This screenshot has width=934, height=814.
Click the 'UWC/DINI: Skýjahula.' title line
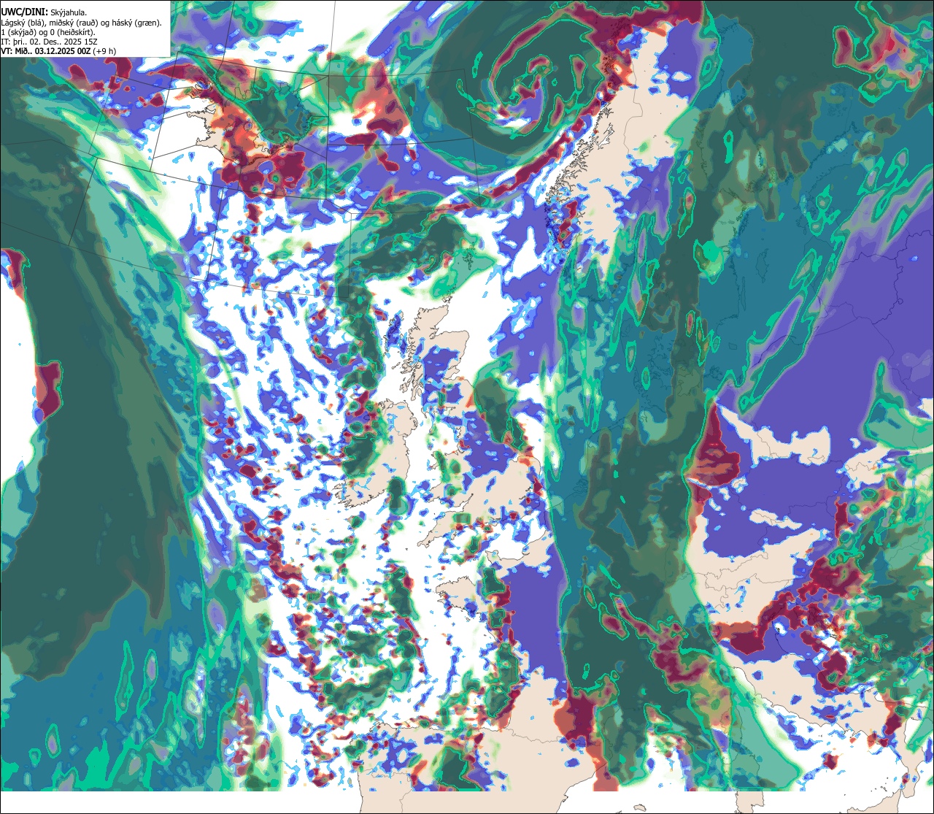click(44, 12)
